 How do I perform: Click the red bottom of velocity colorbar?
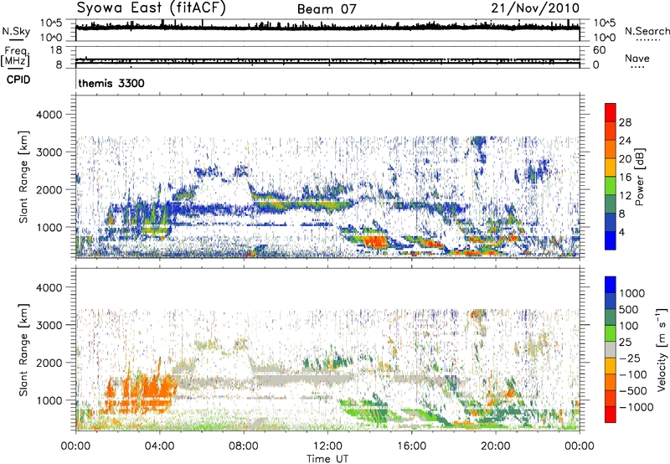point(611,415)
